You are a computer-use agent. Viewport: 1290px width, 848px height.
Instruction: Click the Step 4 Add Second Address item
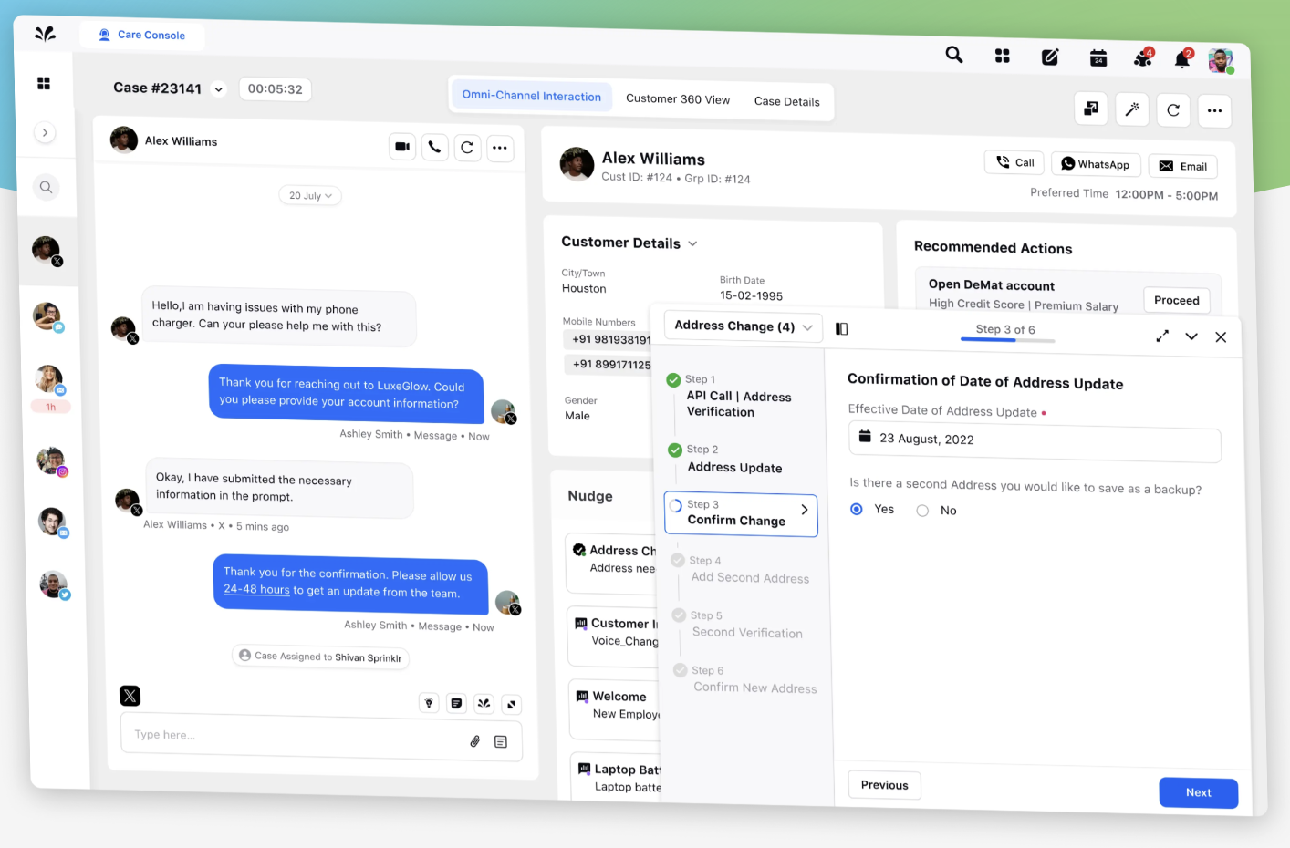click(741, 570)
